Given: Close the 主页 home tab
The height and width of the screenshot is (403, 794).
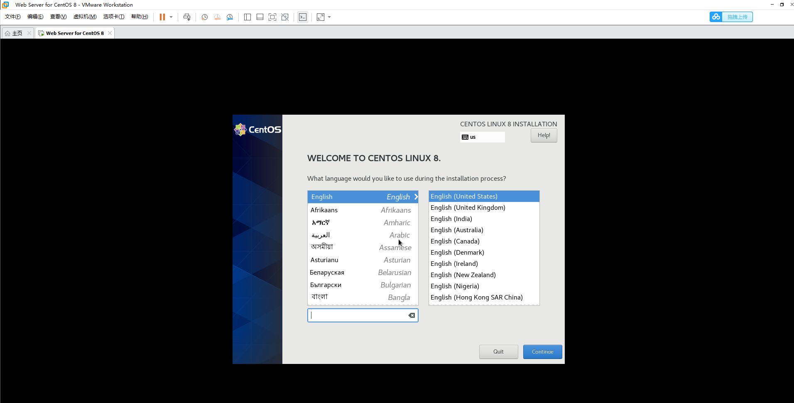Looking at the screenshot, I should point(29,33).
